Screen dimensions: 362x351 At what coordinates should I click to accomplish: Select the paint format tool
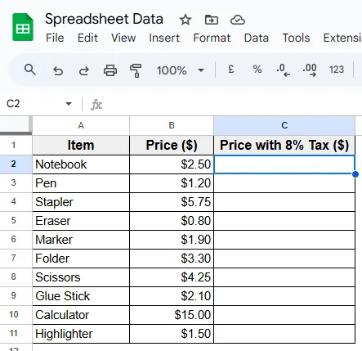click(136, 70)
